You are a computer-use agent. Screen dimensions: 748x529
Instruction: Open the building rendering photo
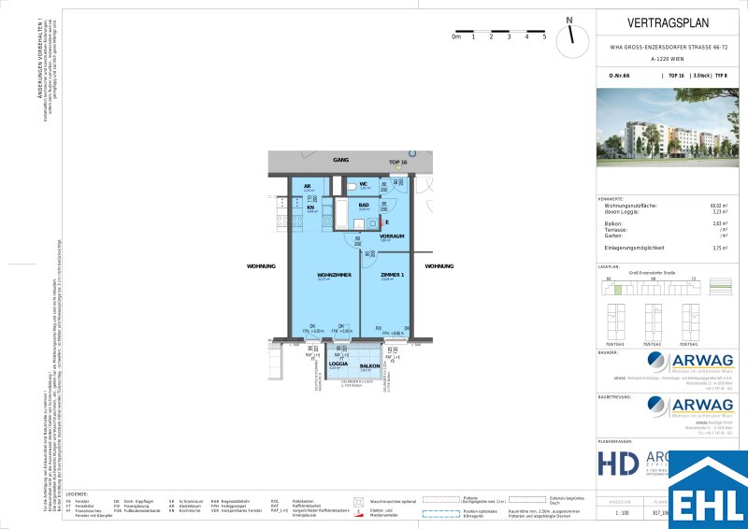tap(668, 127)
